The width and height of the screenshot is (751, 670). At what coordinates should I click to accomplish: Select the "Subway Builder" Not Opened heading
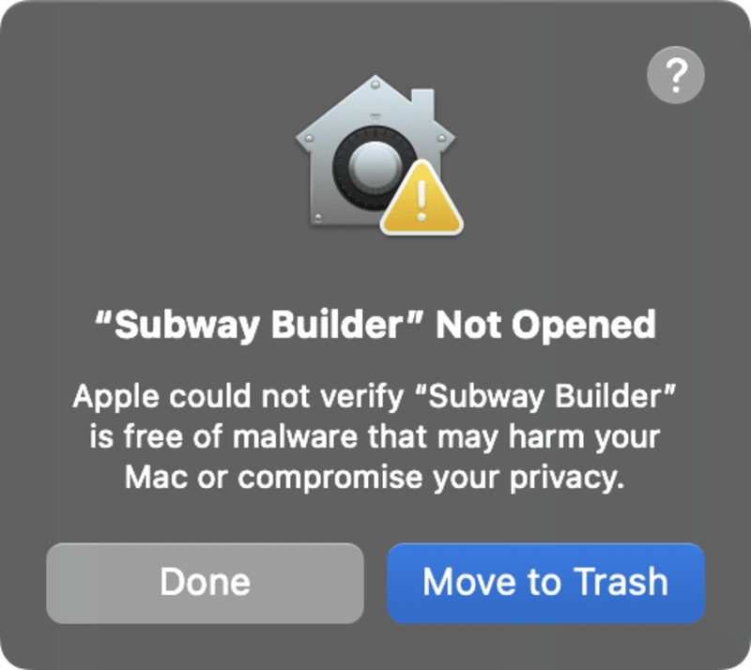click(375, 326)
